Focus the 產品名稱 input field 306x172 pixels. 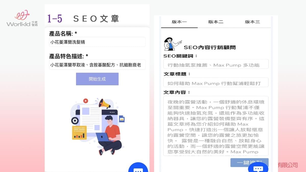pos(97,42)
